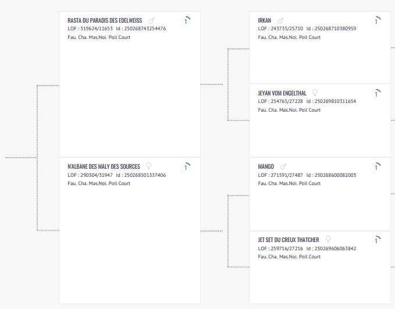Open JET SET DU CREUX THATCHER profile
Viewport: 395px width, 309px height.
click(289, 240)
